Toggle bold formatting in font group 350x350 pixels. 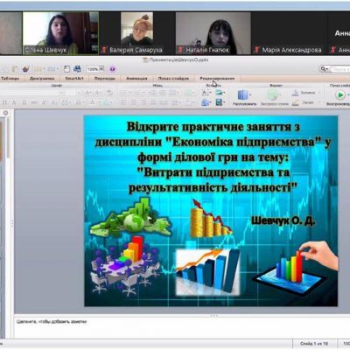(4, 102)
